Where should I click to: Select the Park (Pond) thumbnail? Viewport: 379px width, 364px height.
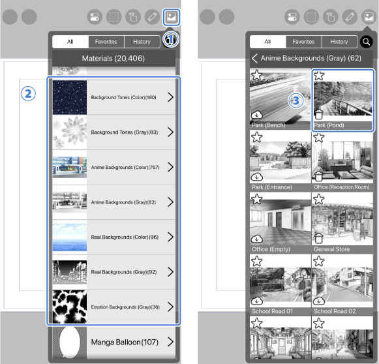pos(342,100)
